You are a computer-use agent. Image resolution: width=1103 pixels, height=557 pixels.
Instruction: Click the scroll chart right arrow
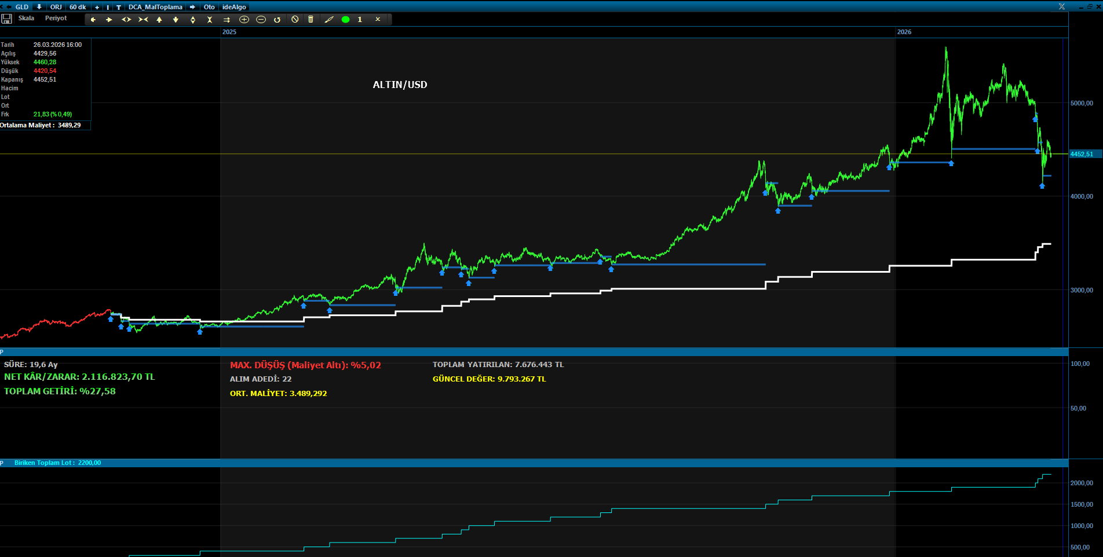(x=109, y=20)
